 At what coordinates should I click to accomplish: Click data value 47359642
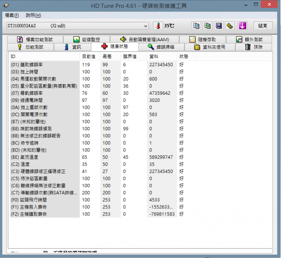pos(160,93)
